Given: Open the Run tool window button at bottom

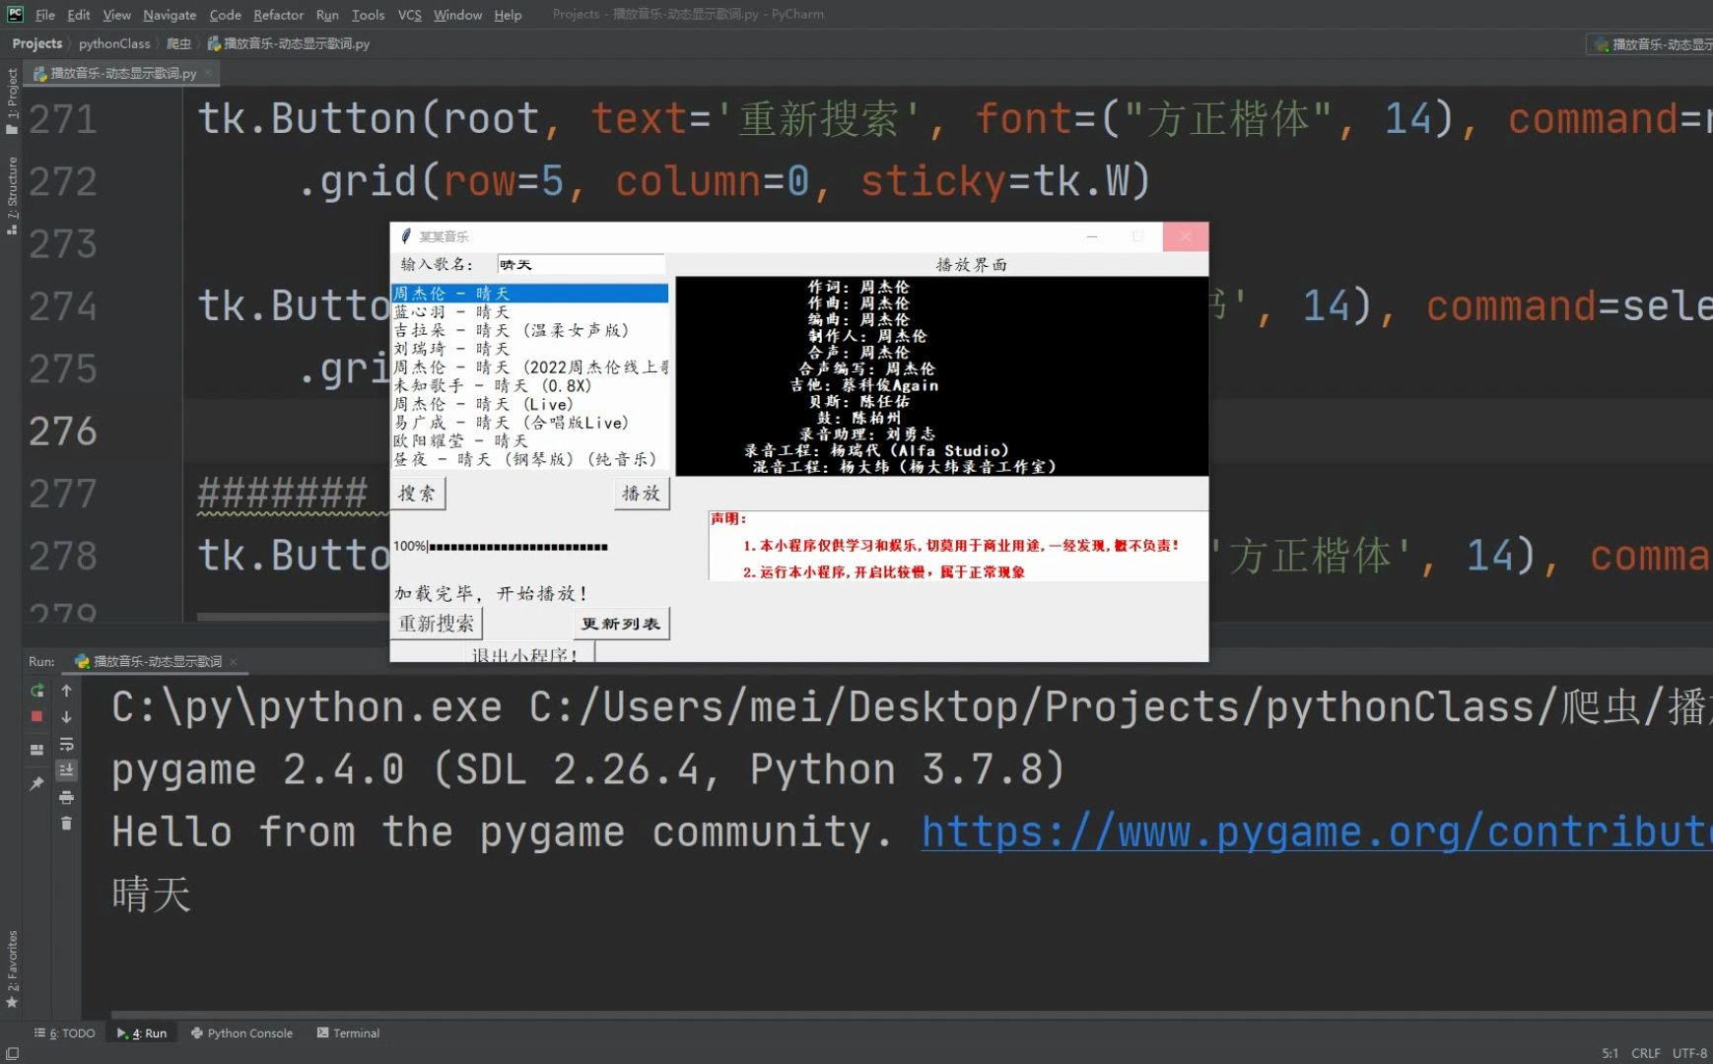Looking at the screenshot, I should (x=142, y=1033).
